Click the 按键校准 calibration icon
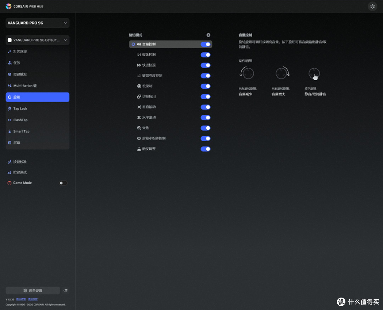Viewport: 383px width, 310px height. (x=10, y=162)
